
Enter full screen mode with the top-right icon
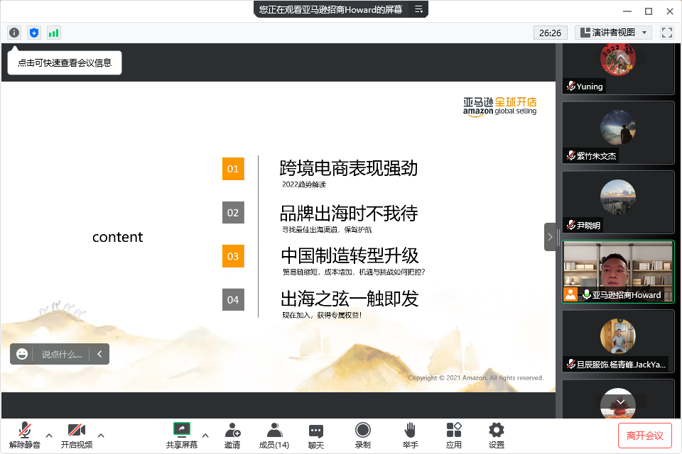[666, 33]
